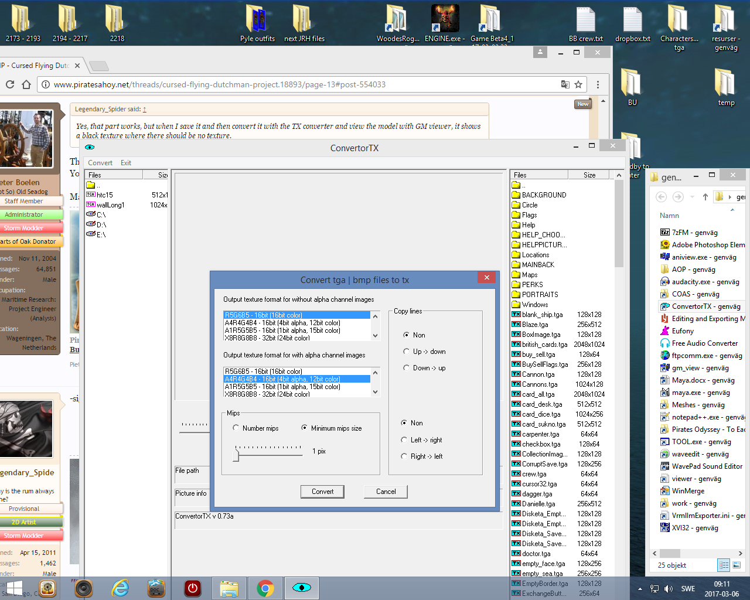
Task: Open the ENGINE.exe shortcut on desktop
Action: (x=445, y=22)
